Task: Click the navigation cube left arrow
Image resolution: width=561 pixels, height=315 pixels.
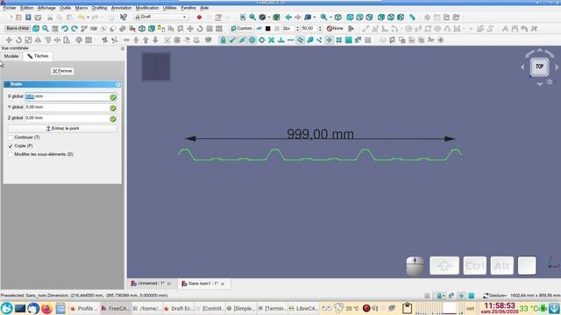Action: (x=522, y=66)
